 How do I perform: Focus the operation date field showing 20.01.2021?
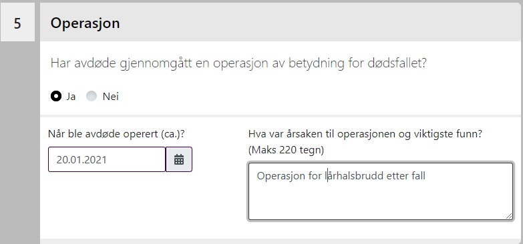click(107, 159)
